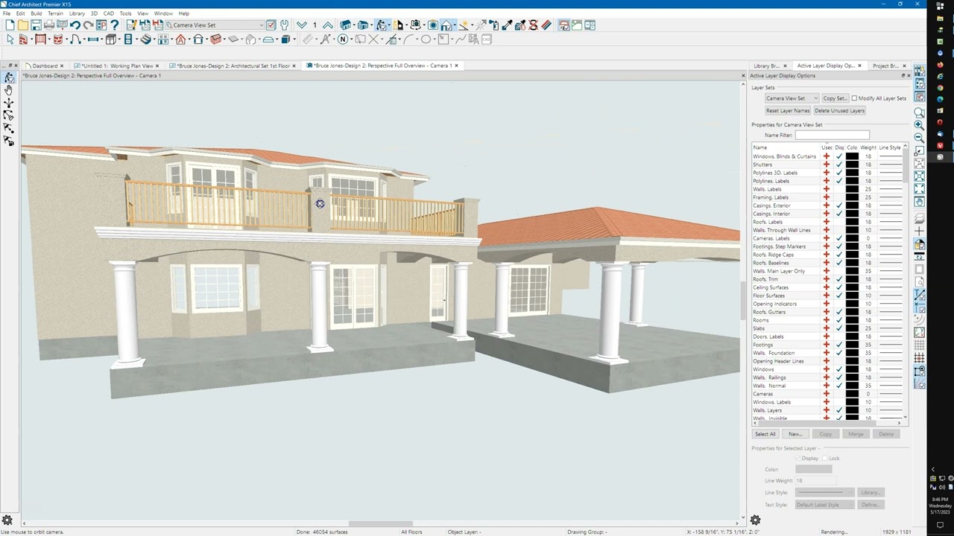This screenshot has width=954, height=536.
Task: Enable the Modify All Layer Sets checkbox
Action: 855,98
